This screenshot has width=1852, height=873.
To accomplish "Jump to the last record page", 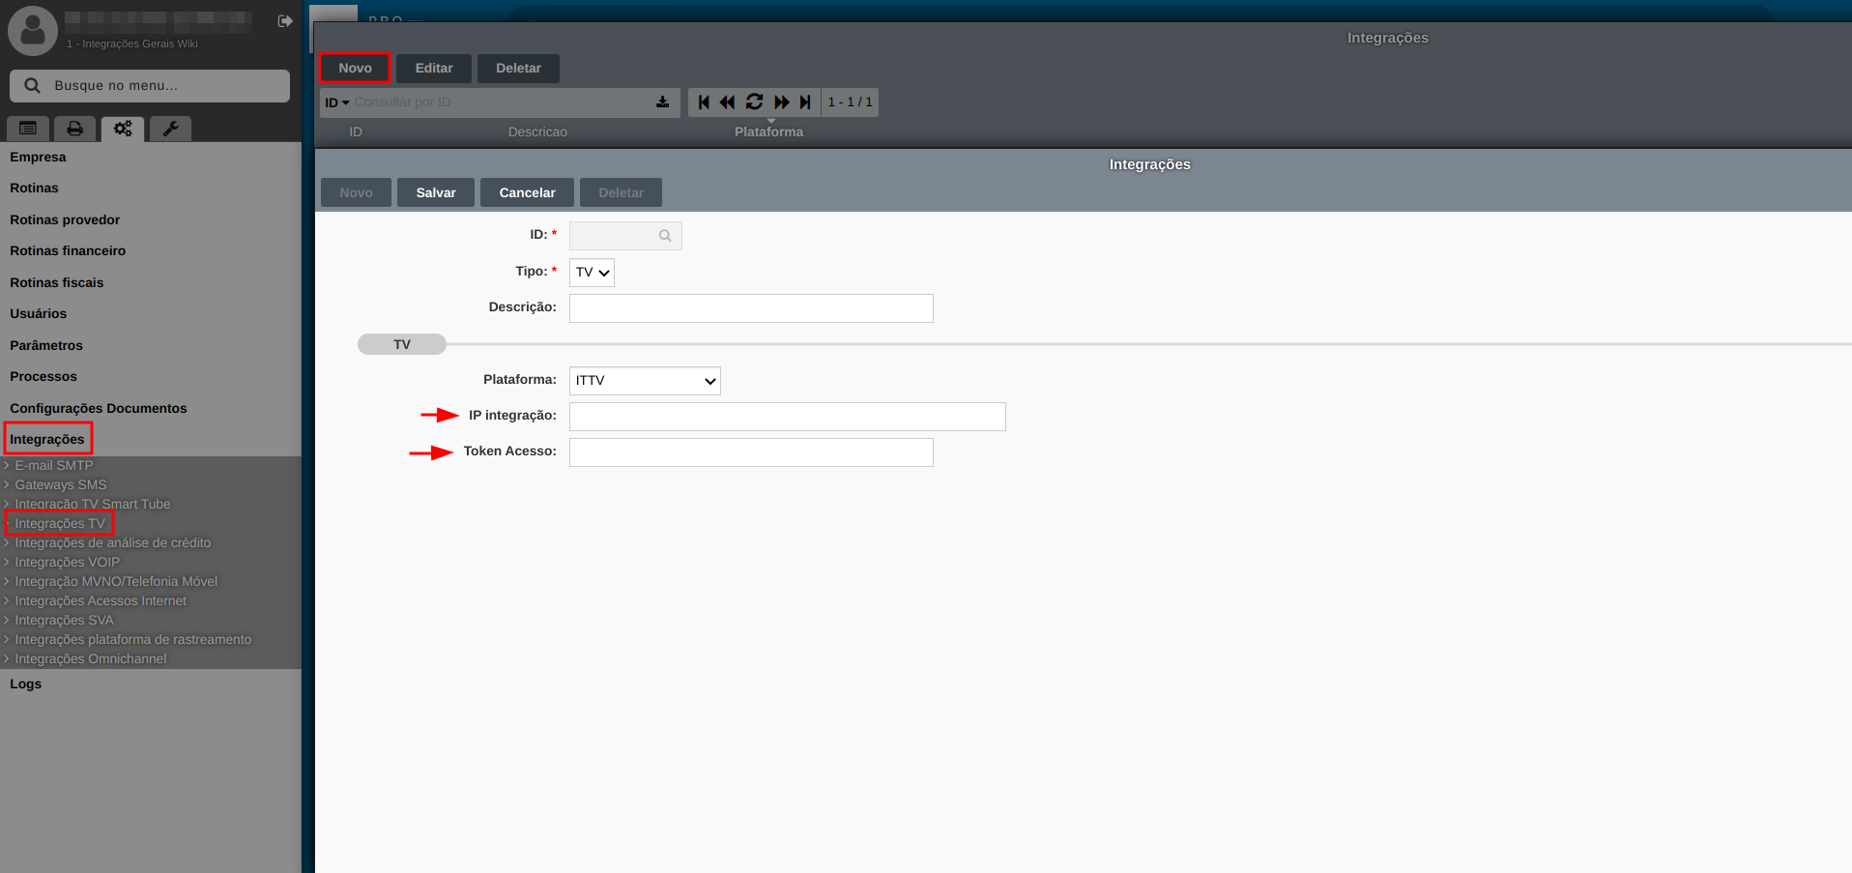I will pyautogui.click(x=805, y=102).
